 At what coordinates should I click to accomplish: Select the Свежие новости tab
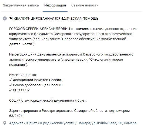(x=85, y=5)
